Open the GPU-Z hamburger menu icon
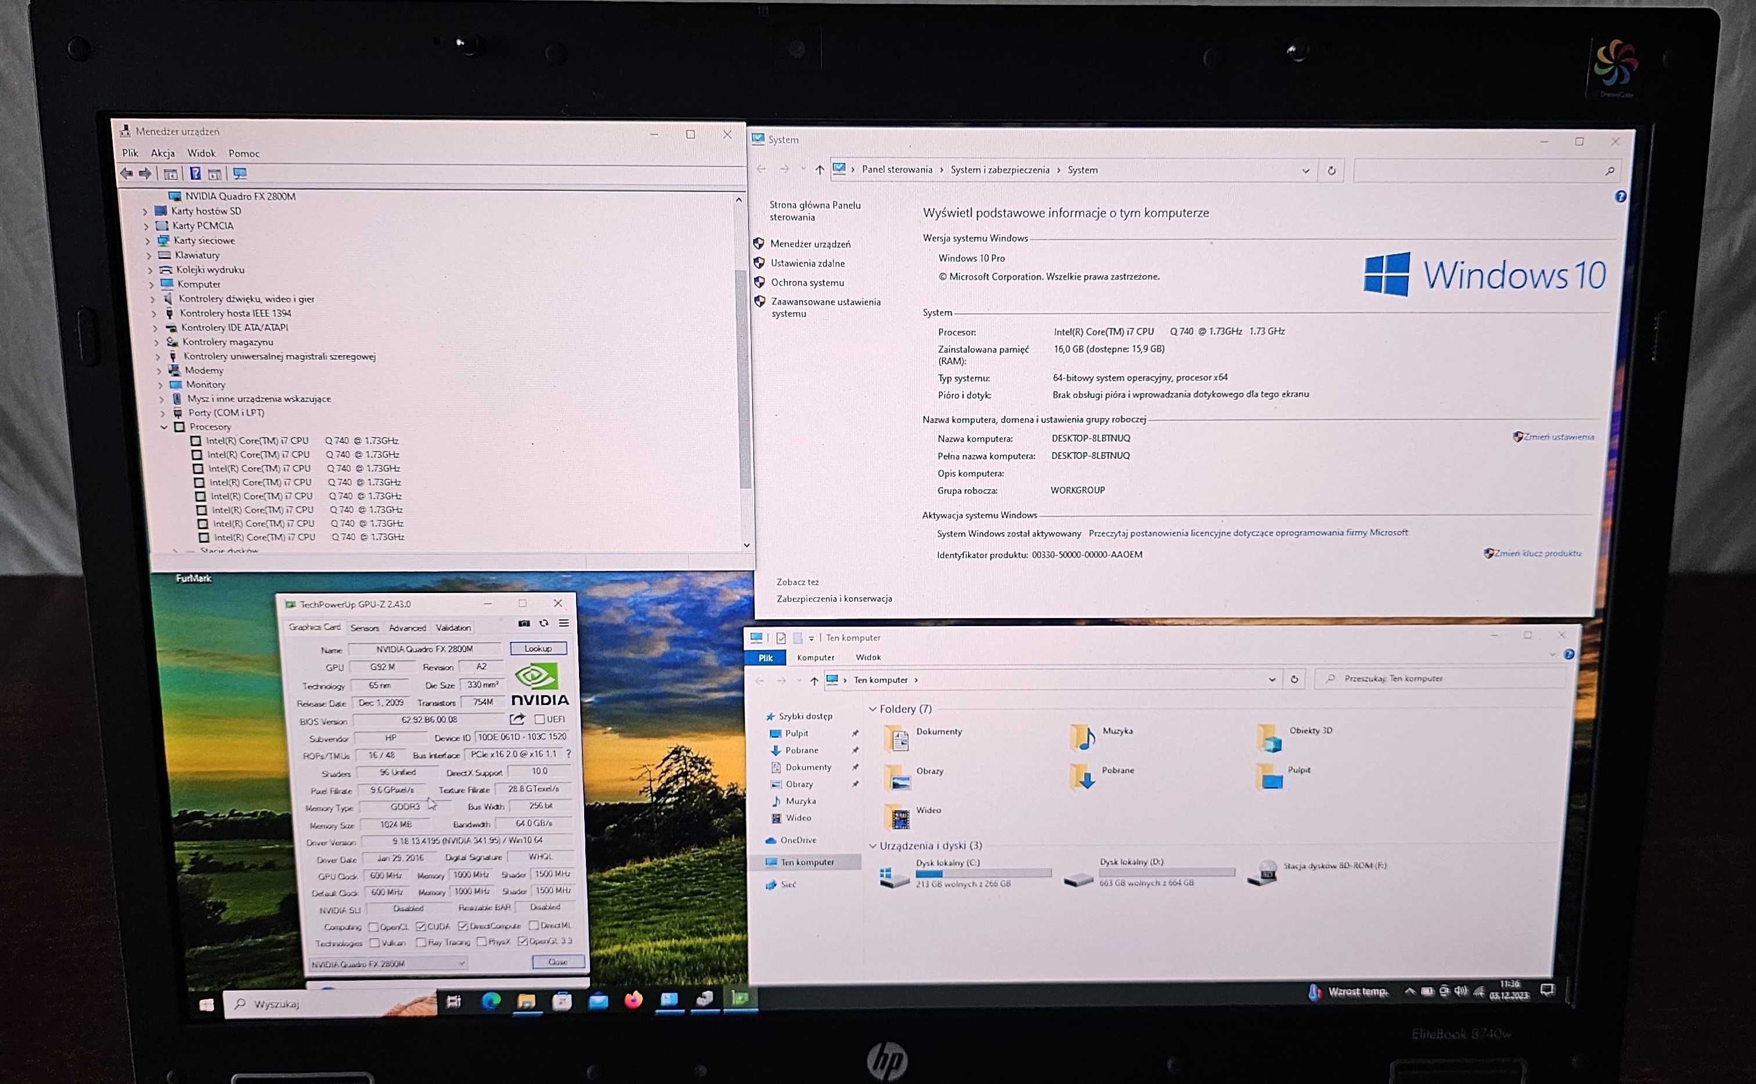 click(564, 623)
